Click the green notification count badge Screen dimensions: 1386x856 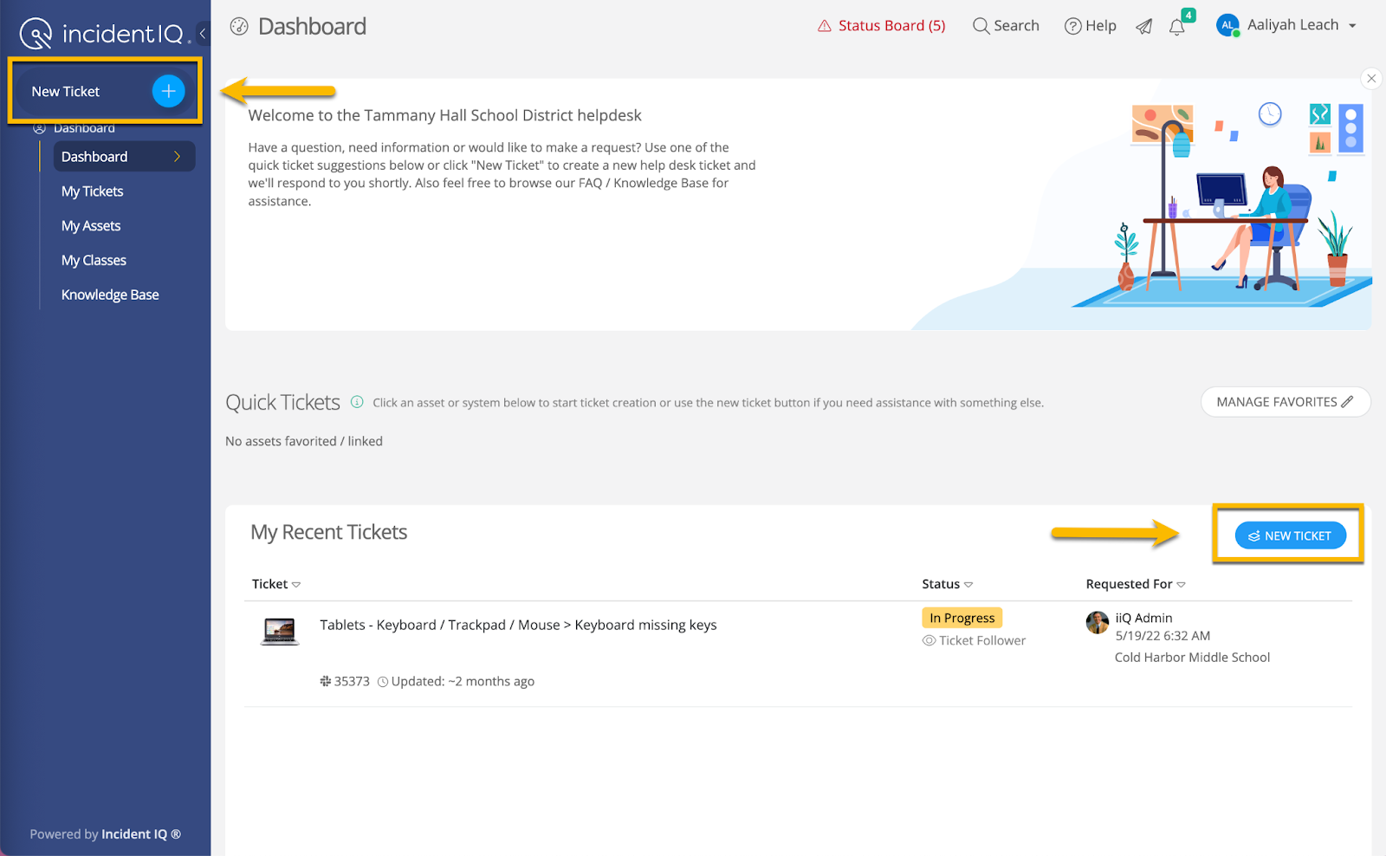[x=1188, y=15]
